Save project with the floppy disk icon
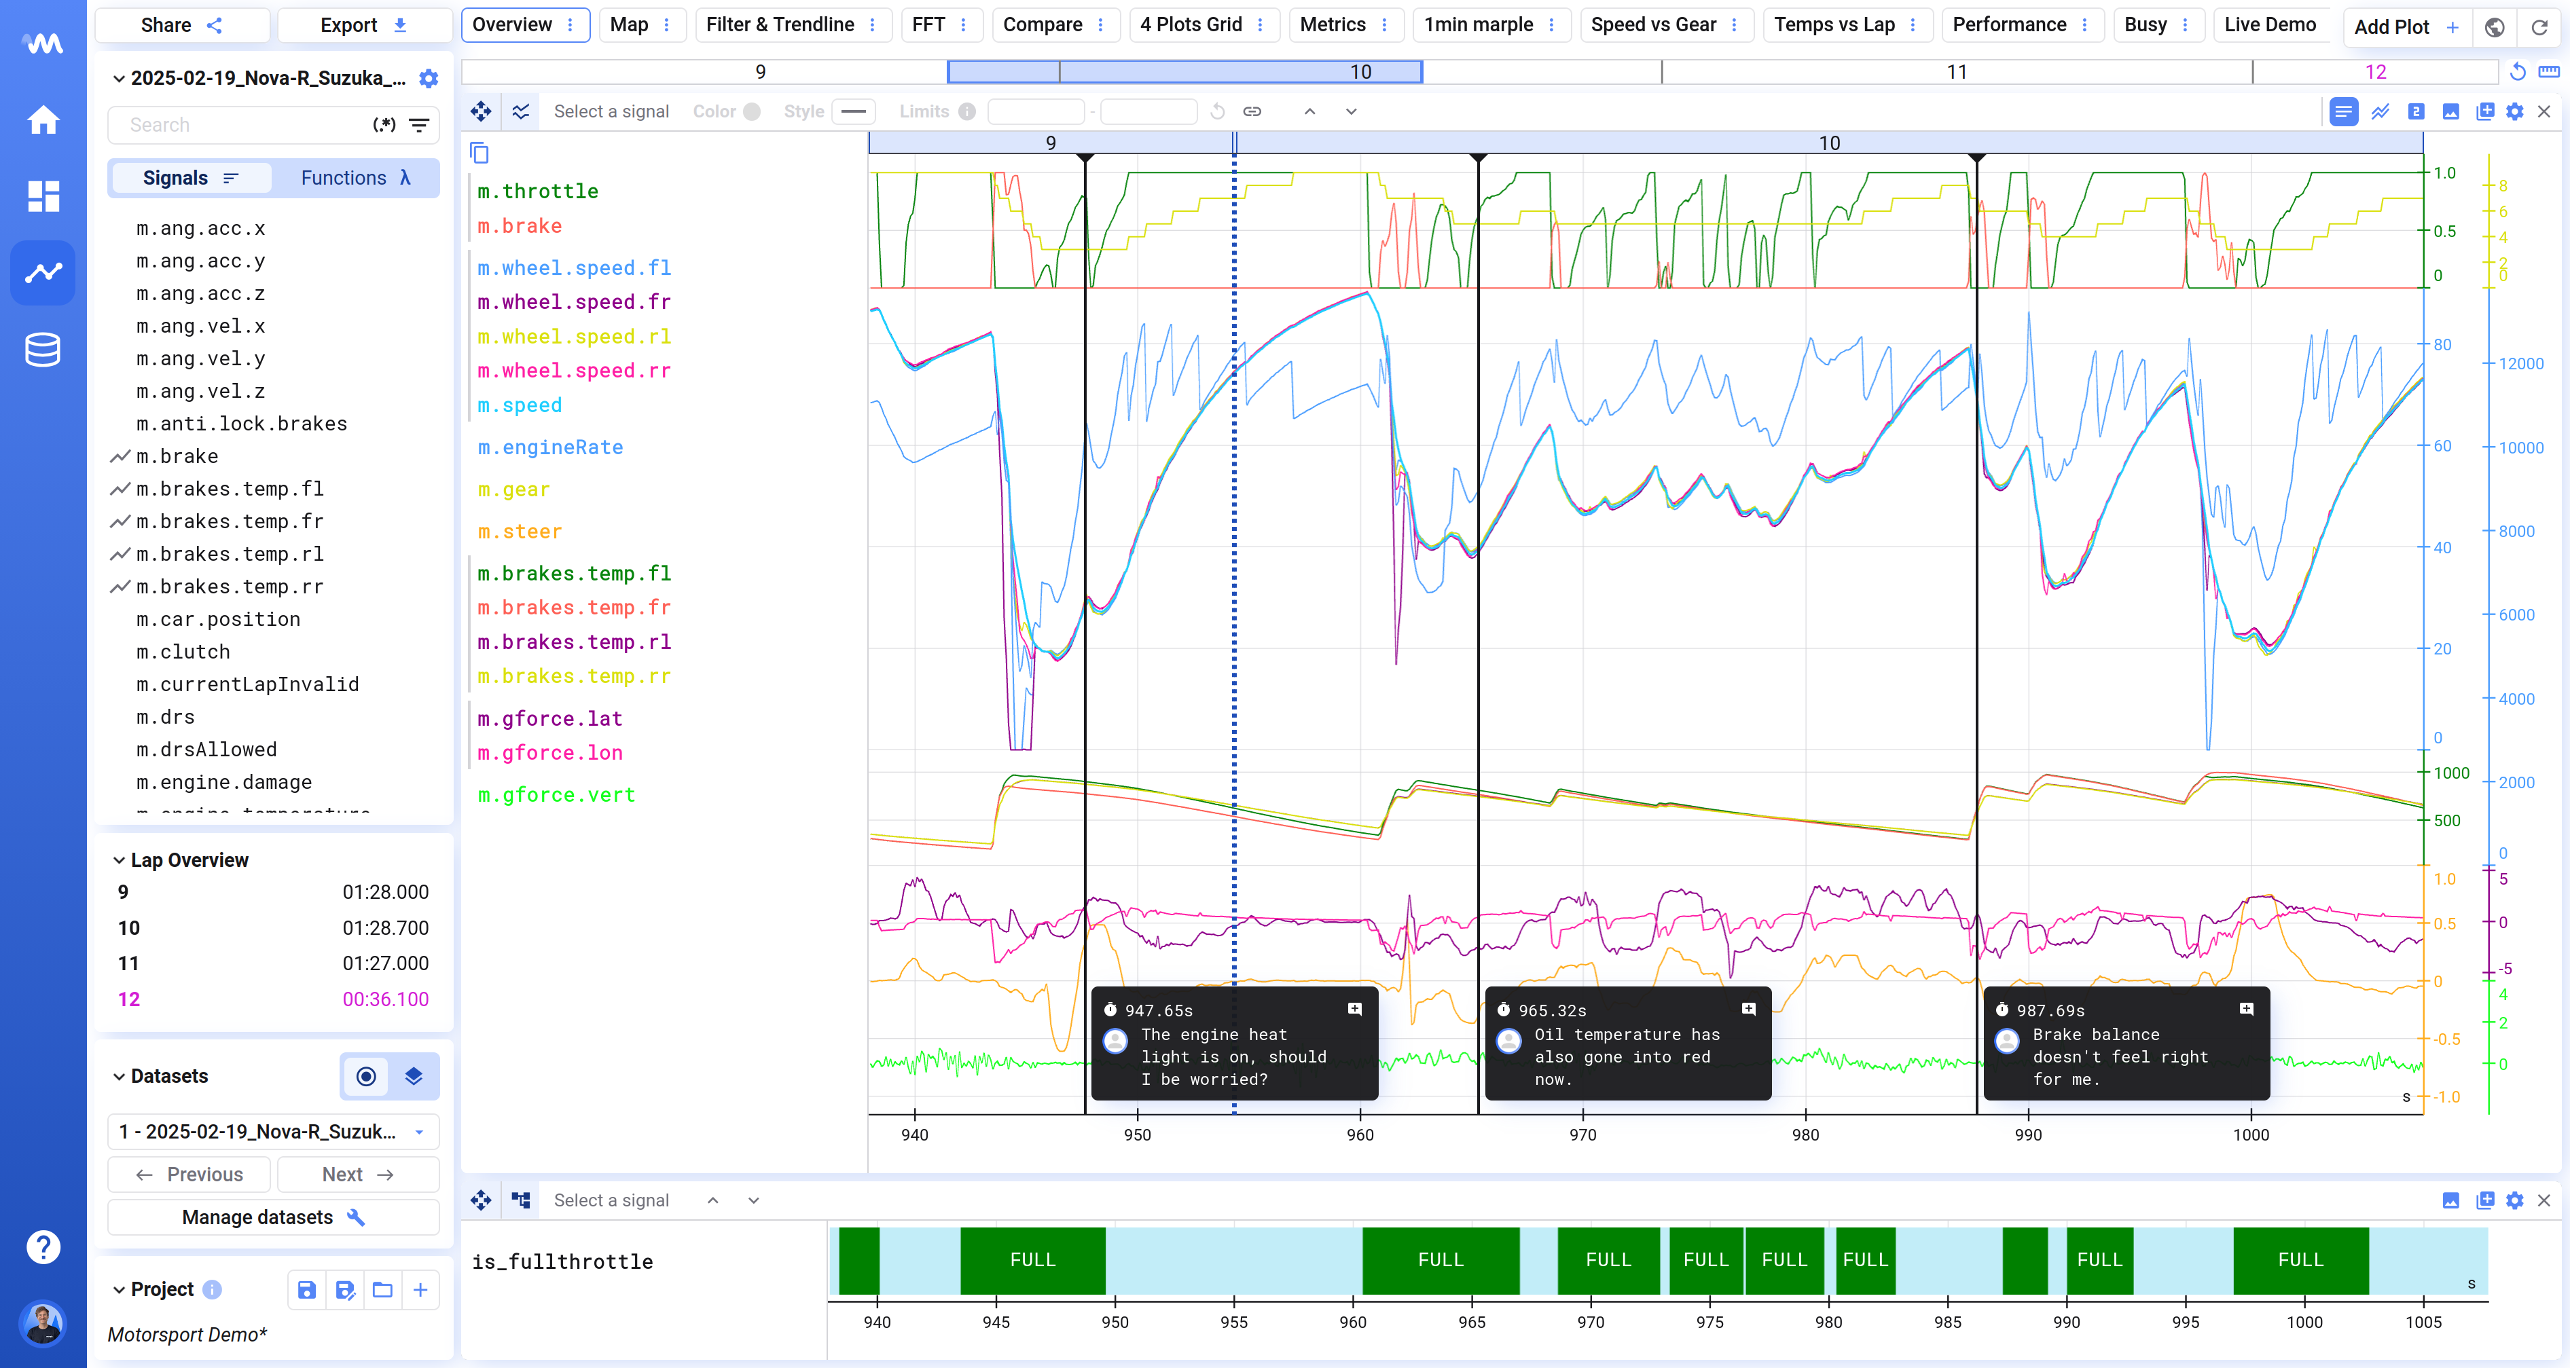The height and width of the screenshot is (1368, 2570). [x=306, y=1289]
